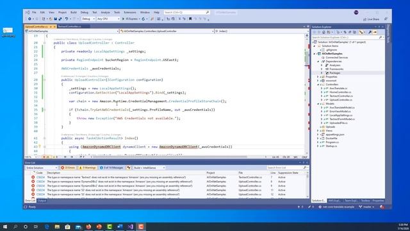Select the Dockerfile item
Image resolution: width=410 pixels, height=231 pixels.
tap(331, 139)
